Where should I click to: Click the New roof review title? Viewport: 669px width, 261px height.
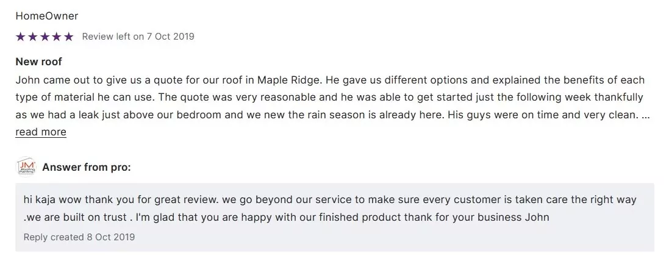click(x=39, y=62)
